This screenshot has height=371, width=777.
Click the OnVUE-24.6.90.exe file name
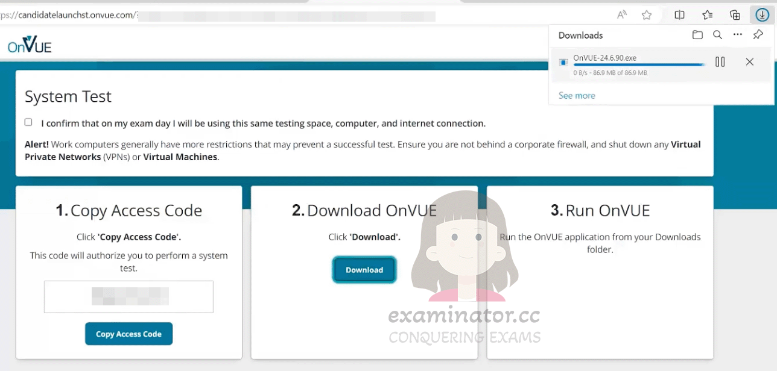click(x=604, y=58)
